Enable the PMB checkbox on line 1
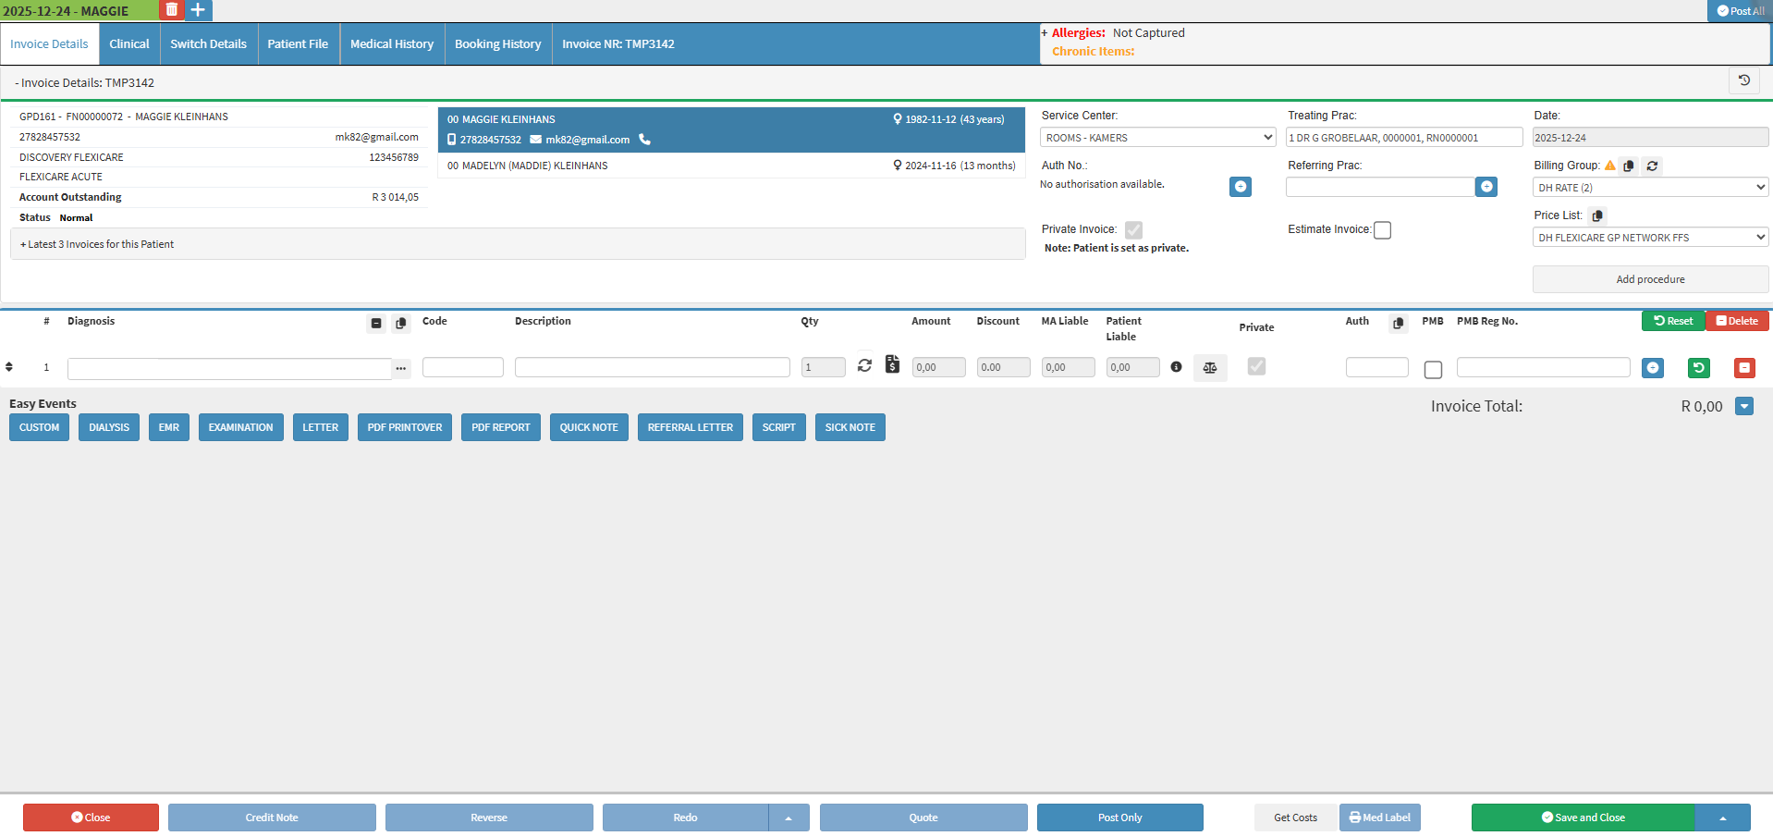Image resolution: width=1773 pixels, height=836 pixels. coord(1433,370)
